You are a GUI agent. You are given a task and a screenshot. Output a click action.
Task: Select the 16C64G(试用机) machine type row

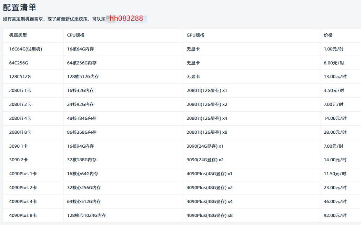26,49
